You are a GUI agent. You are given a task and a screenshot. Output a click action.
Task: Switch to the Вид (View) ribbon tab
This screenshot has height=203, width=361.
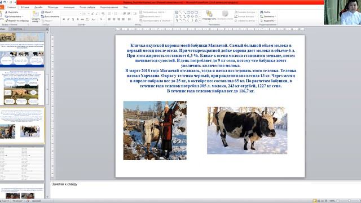125,7
